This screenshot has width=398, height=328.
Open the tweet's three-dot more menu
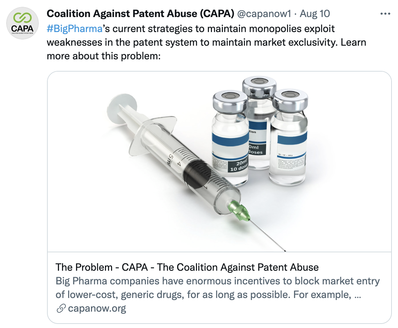pos(385,14)
